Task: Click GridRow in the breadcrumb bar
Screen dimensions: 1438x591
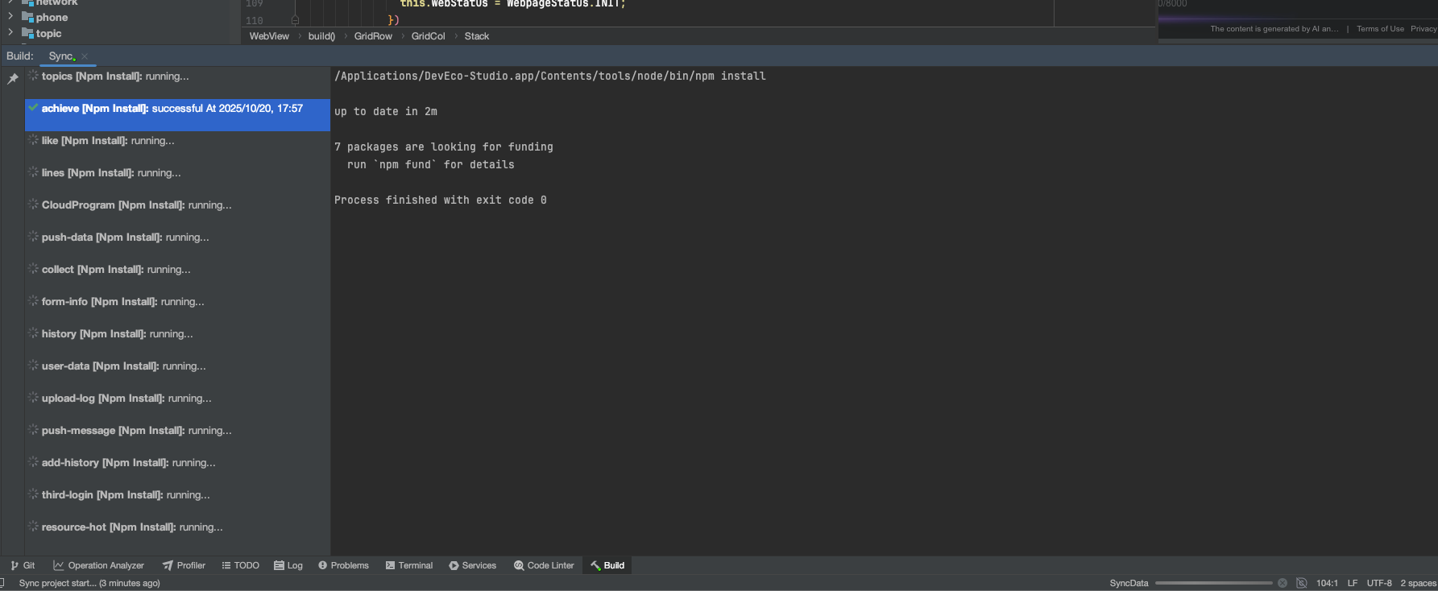Action: tap(373, 36)
